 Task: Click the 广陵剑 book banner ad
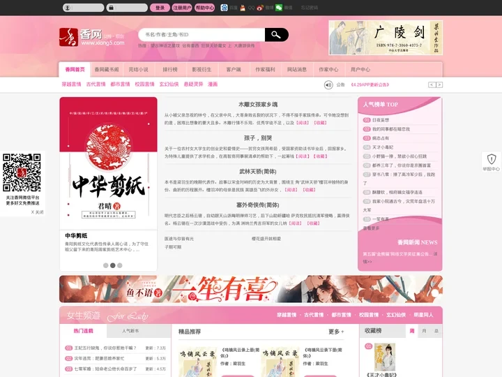coord(386,38)
